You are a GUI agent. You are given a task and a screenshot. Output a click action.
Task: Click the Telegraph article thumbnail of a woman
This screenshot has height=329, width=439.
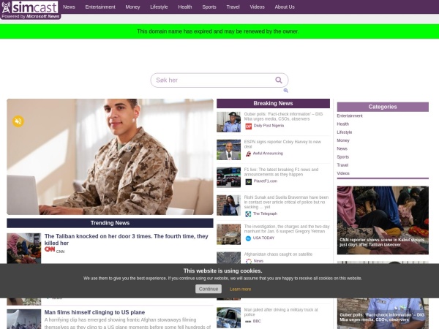click(x=228, y=205)
